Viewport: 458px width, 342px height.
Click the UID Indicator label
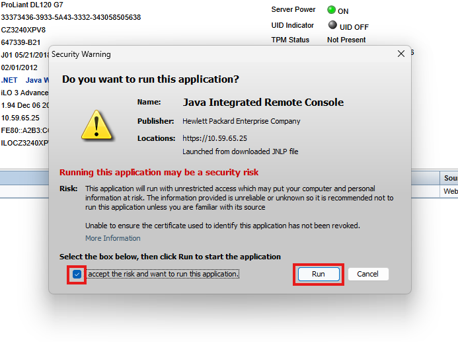pos(292,25)
